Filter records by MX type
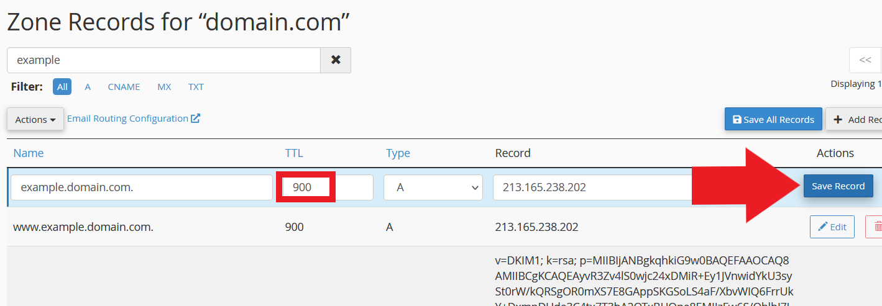Image resolution: width=882 pixels, height=306 pixels. point(164,87)
